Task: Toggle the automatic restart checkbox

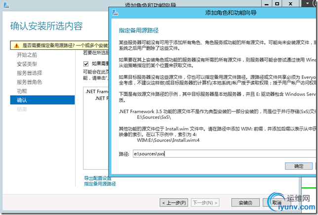Action: 86,64
